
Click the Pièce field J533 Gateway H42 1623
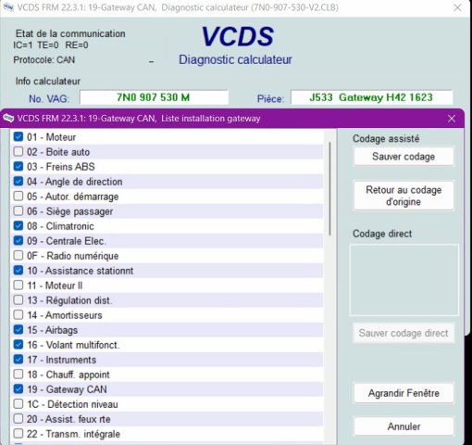tap(371, 97)
